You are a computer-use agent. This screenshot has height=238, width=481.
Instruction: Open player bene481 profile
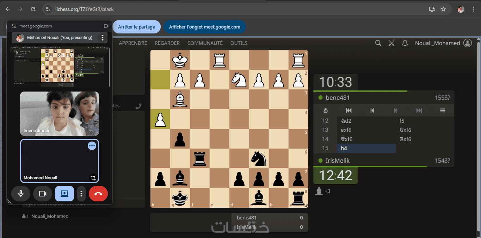point(338,98)
